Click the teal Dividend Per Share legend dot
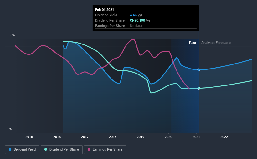This screenshot has height=159, width=257. click(46, 149)
